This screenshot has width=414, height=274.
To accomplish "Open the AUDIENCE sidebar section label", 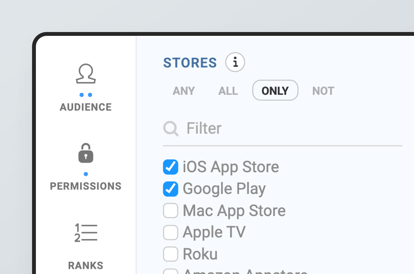I will tap(86, 107).
